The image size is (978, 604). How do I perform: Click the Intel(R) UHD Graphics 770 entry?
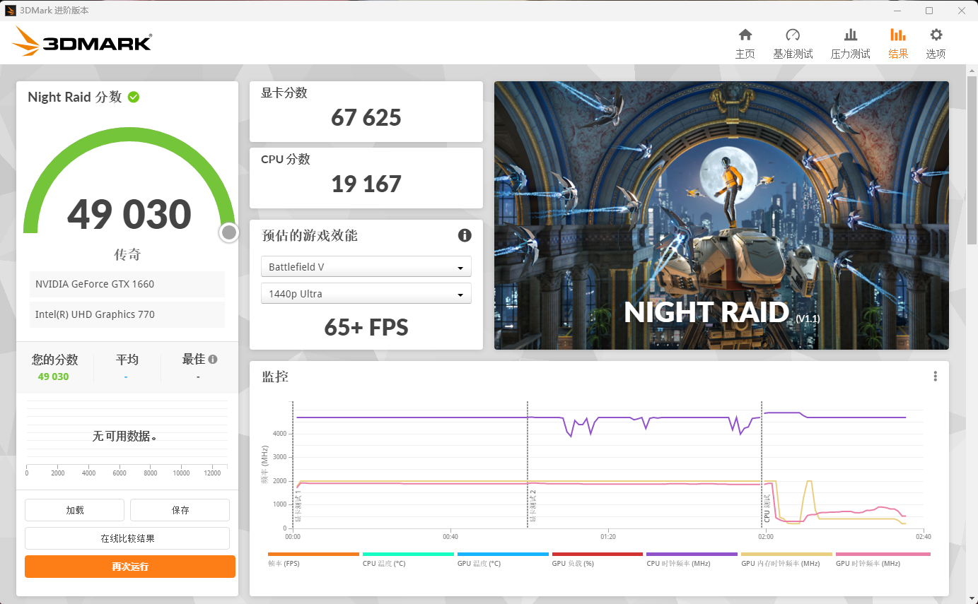pos(127,314)
